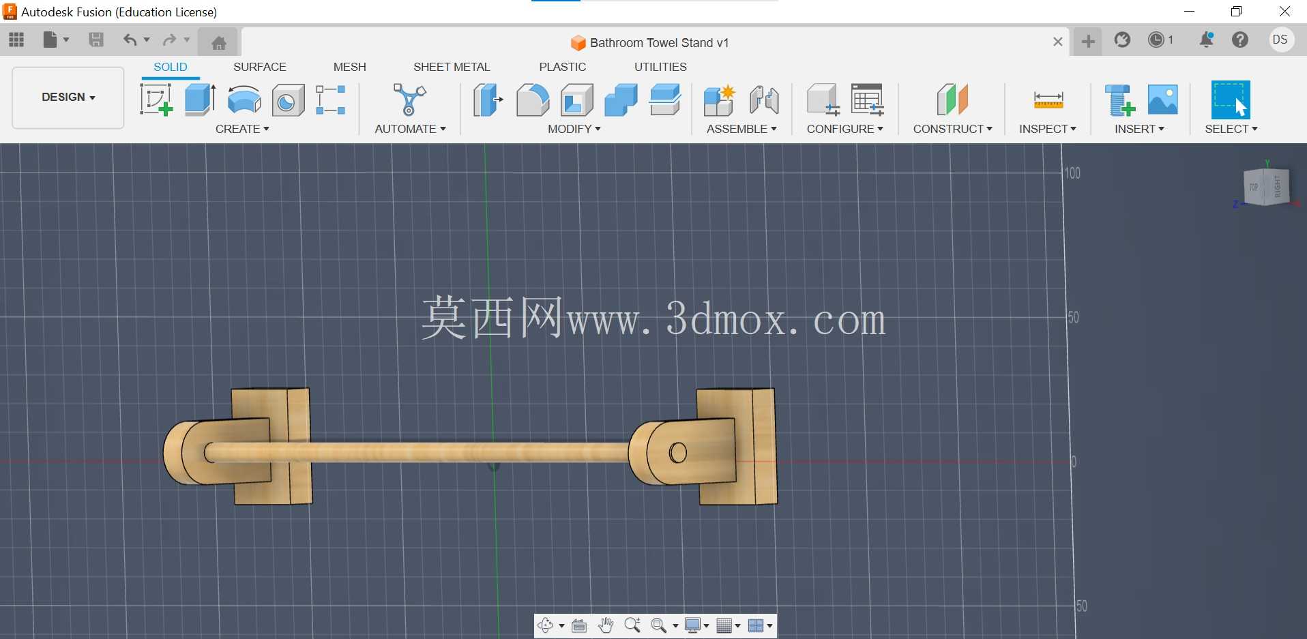Start Create Sketch tool

(157, 100)
